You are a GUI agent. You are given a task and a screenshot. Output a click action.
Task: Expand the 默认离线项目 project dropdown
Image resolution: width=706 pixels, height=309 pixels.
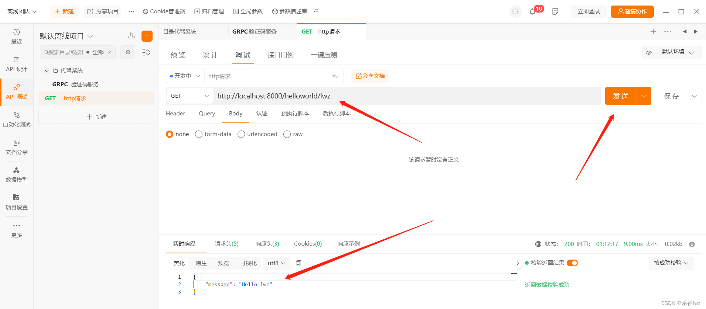coord(90,36)
